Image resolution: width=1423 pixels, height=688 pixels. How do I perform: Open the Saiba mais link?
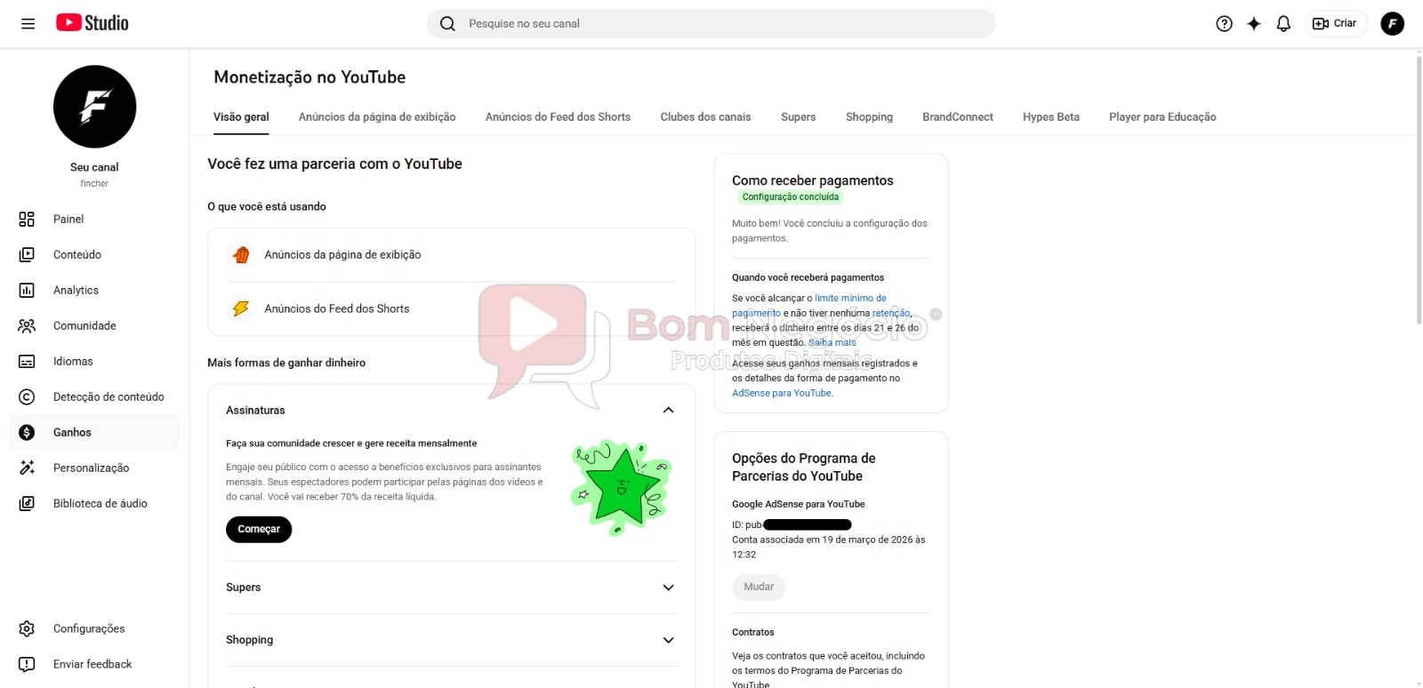tap(832, 342)
